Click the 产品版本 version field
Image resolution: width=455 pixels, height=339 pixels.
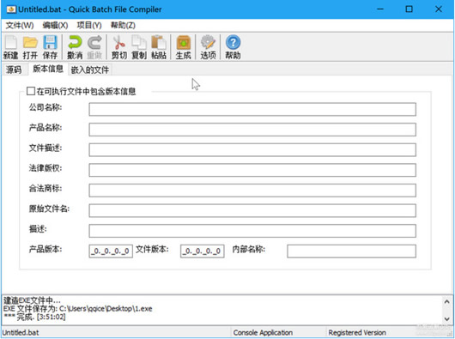click(x=111, y=251)
